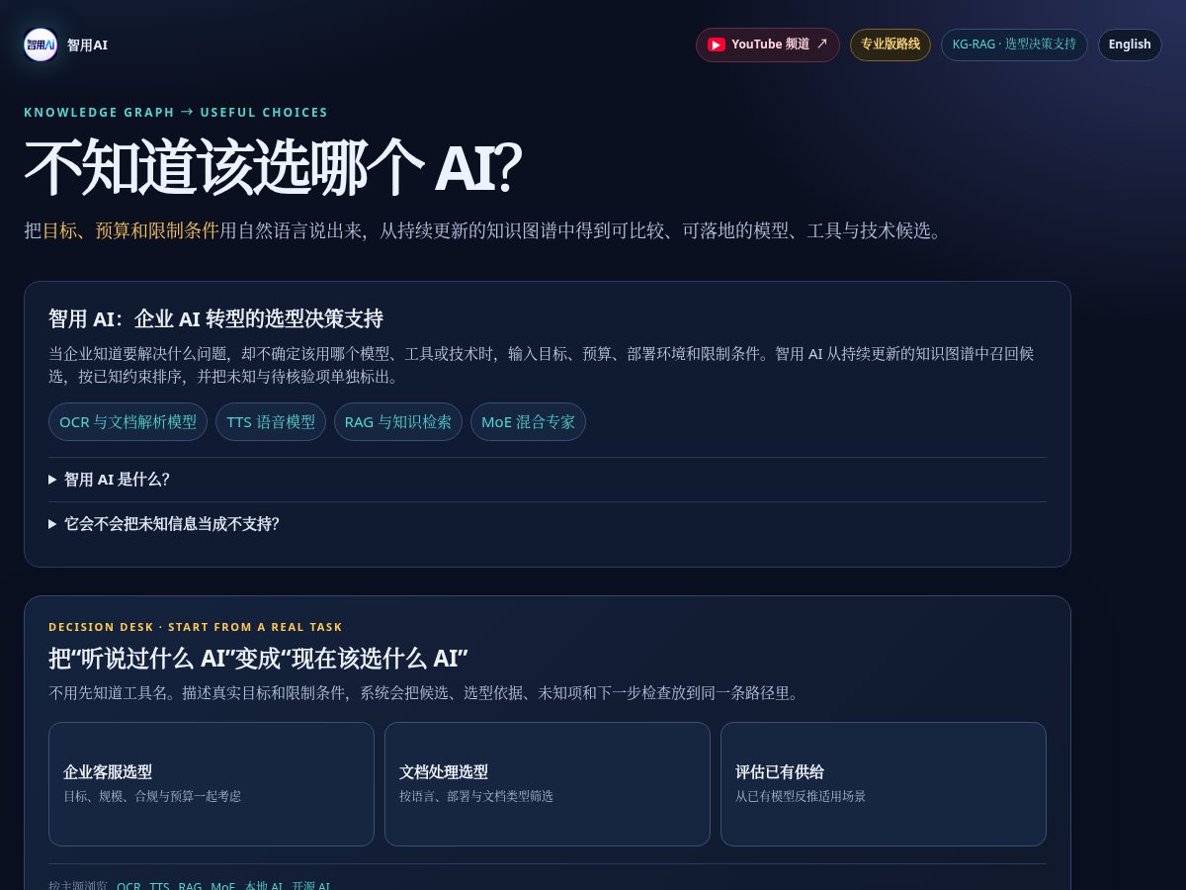Click heading 智用 AI:企业 AI 转型的选型决策支持
This screenshot has width=1186, height=890.
[x=215, y=318]
